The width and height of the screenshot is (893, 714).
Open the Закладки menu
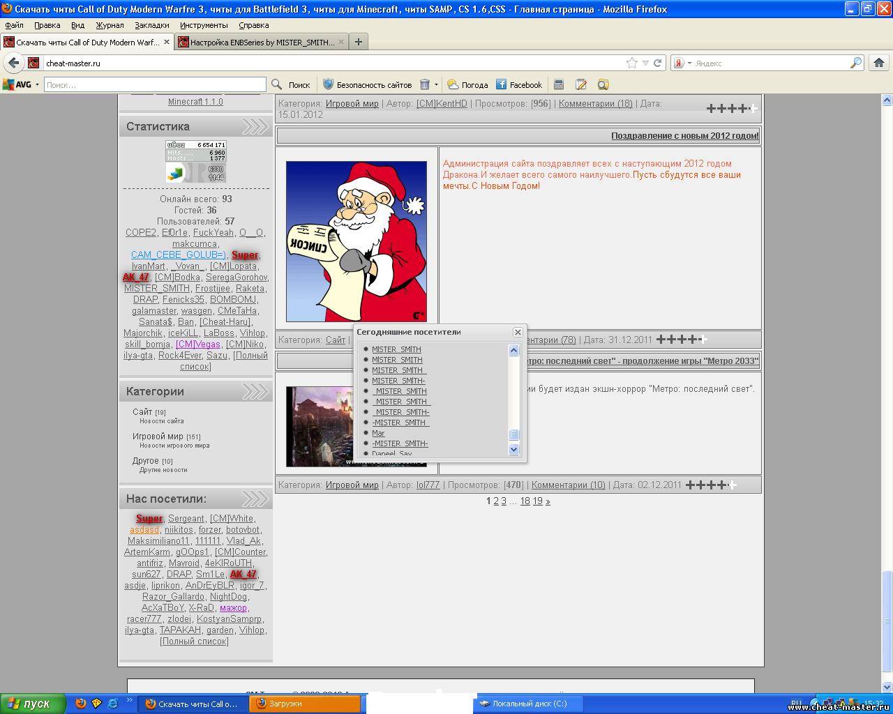pos(151,25)
